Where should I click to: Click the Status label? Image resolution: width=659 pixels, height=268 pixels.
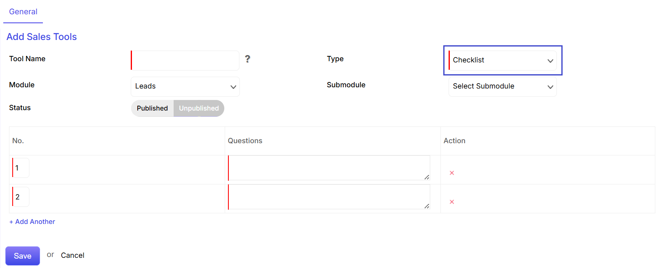tap(20, 108)
